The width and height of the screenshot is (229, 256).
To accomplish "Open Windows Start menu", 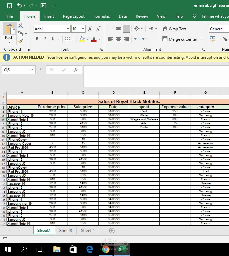I will pyautogui.click(x=8, y=249).
